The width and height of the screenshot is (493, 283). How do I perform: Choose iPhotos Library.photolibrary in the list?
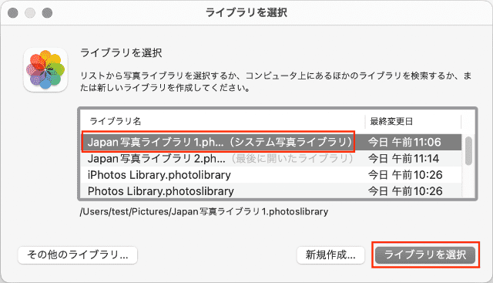(271, 175)
